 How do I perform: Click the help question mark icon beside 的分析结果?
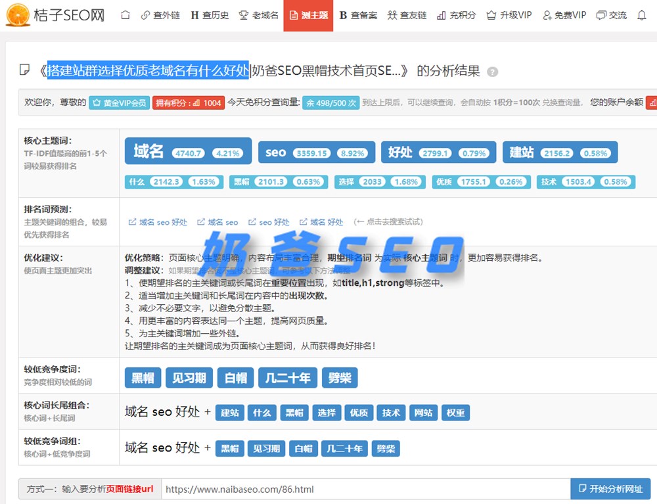(492, 72)
